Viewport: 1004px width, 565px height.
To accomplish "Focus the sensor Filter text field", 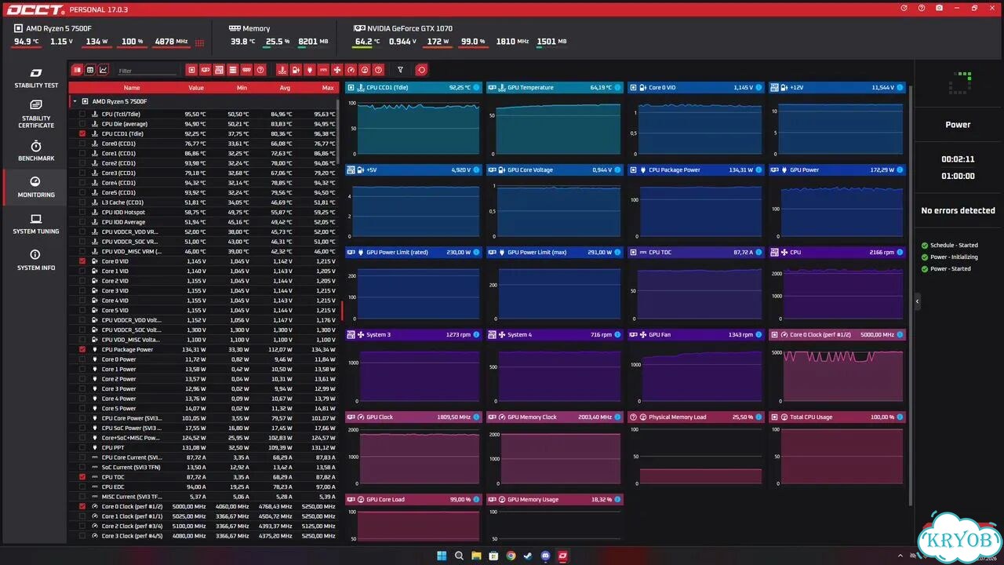I will [x=147, y=71].
